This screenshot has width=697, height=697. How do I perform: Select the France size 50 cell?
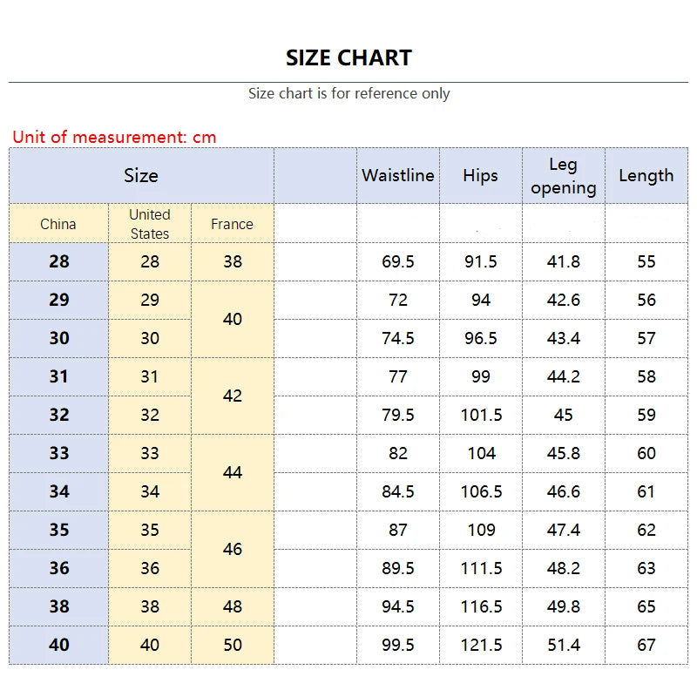tap(233, 645)
